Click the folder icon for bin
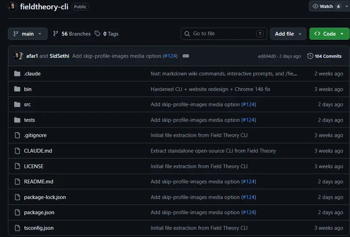The height and width of the screenshot is (237, 350). [x=17, y=89]
